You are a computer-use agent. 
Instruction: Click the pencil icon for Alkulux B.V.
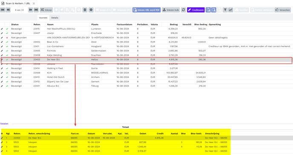[2, 86]
